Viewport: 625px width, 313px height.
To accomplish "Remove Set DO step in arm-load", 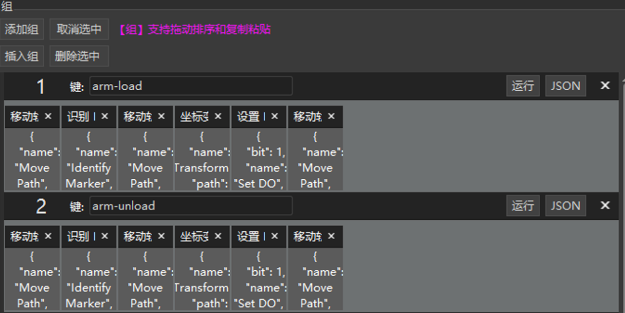I will coord(275,116).
